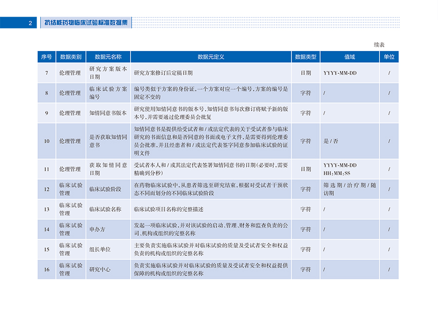Click the 临床试验阶段 cell
This screenshot has width=438, height=316.
(x=108, y=189)
